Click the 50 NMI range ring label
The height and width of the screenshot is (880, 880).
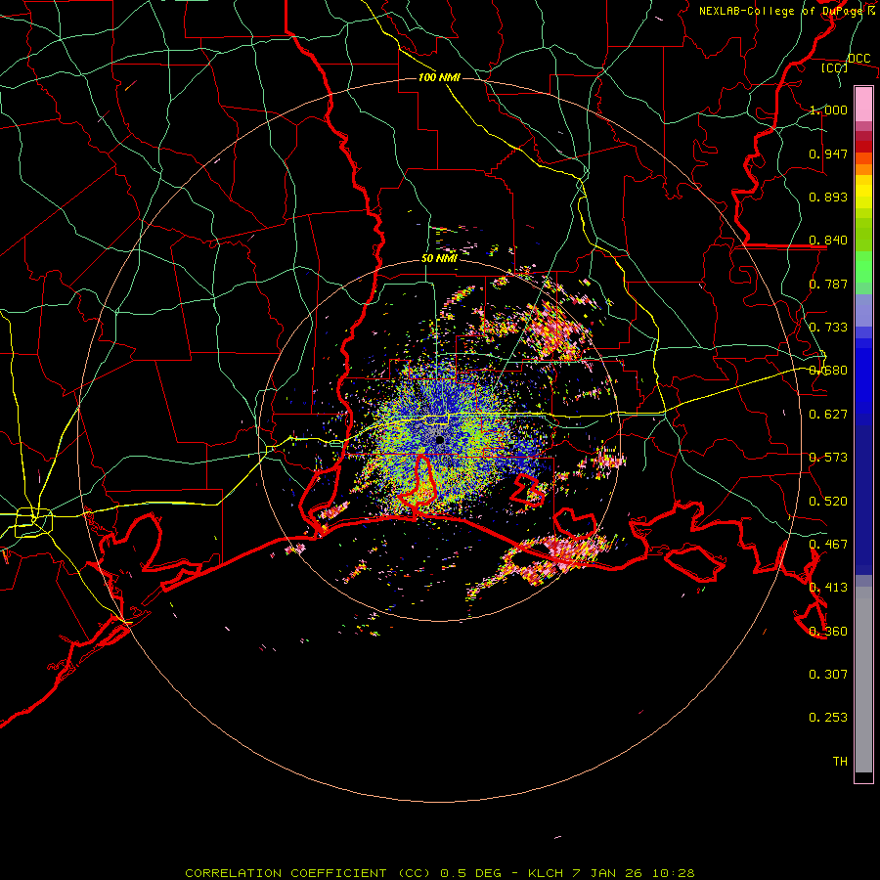point(439,258)
